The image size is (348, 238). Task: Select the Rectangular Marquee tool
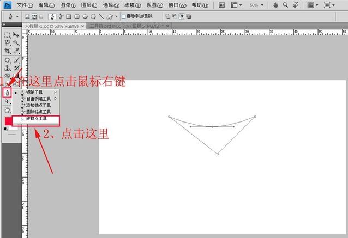coord(7,35)
